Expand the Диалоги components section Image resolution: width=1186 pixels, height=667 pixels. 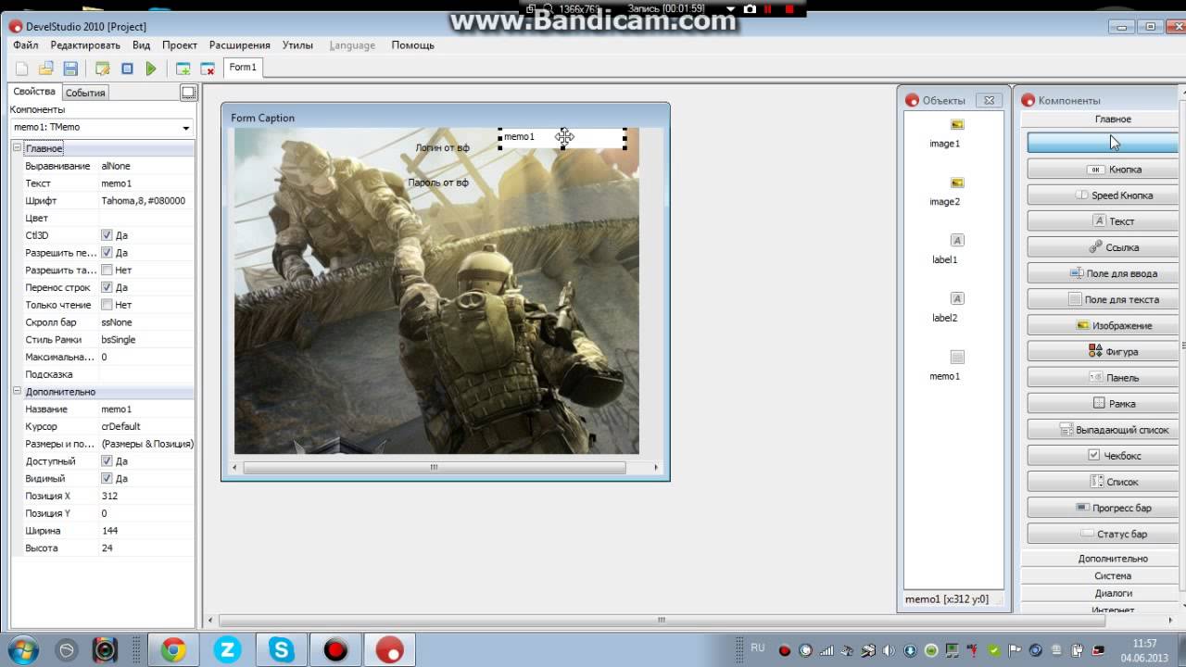(1113, 594)
